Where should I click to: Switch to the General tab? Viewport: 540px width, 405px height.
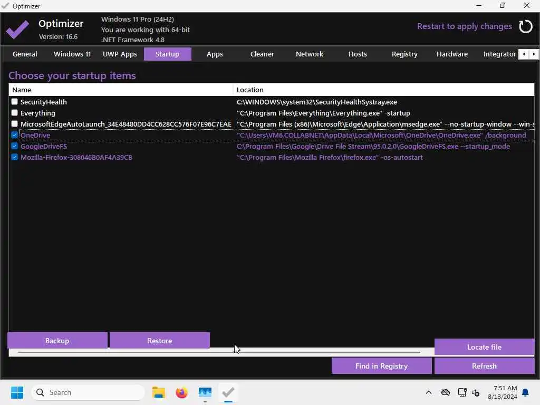click(25, 54)
